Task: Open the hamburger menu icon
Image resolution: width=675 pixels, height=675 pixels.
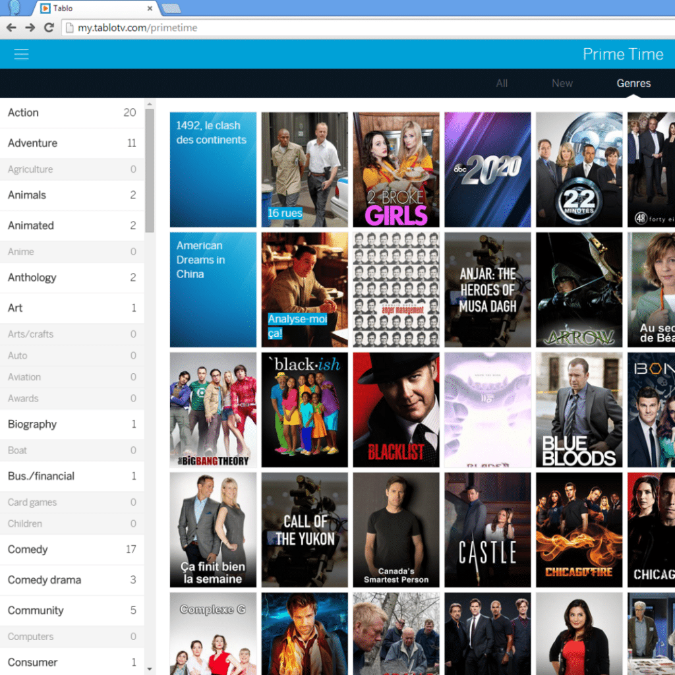Action: pyautogui.click(x=21, y=54)
